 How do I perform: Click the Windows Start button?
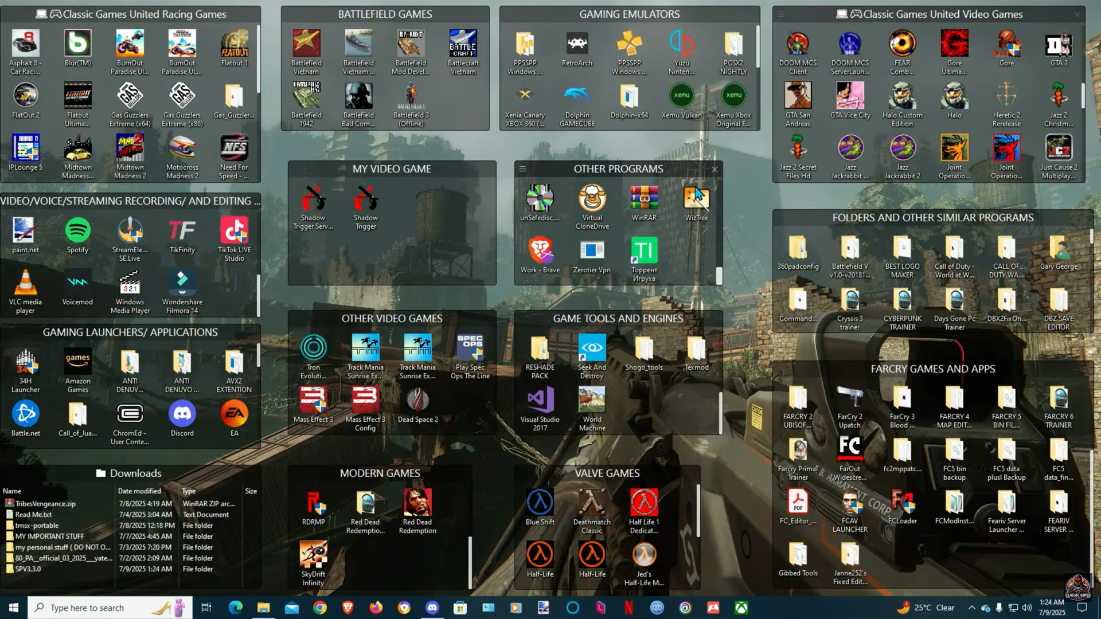14,608
